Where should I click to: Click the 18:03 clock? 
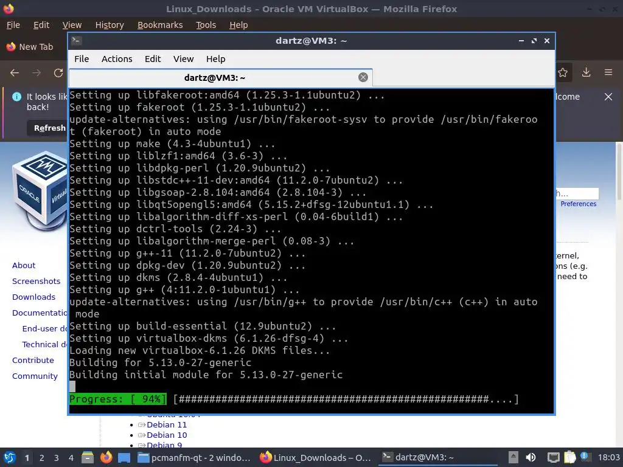[x=608, y=457]
